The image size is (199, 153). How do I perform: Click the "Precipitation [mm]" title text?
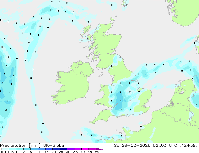tap(20, 146)
